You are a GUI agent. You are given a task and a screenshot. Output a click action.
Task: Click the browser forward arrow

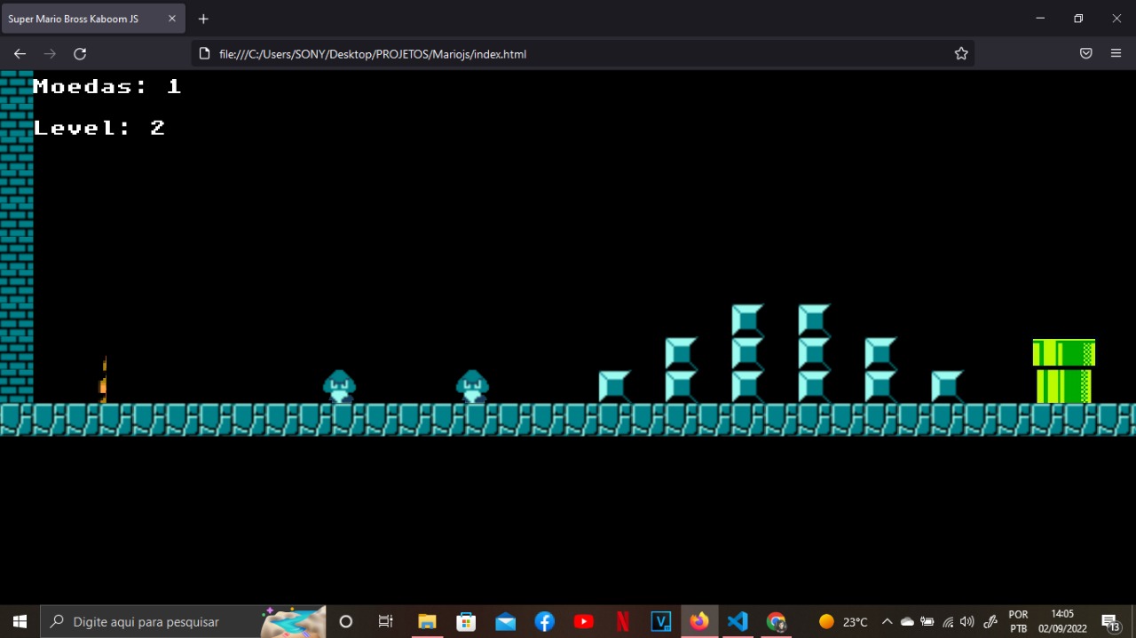point(50,54)
